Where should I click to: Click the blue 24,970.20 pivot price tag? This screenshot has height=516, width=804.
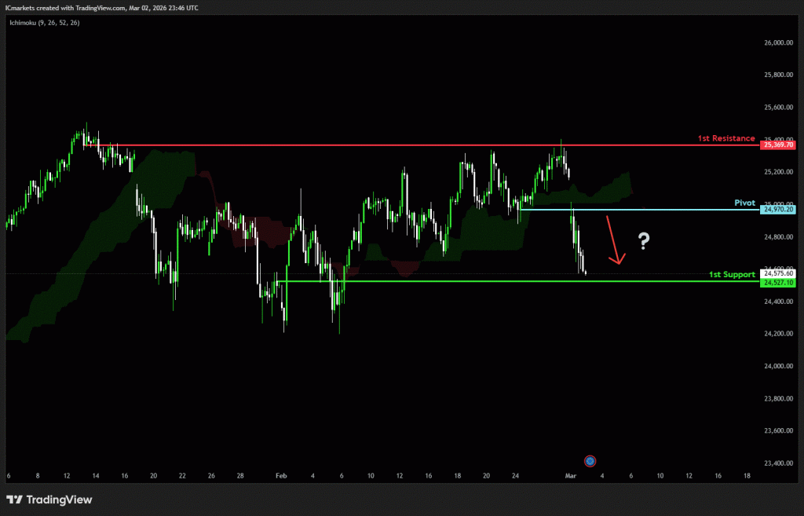pos(779,210)
